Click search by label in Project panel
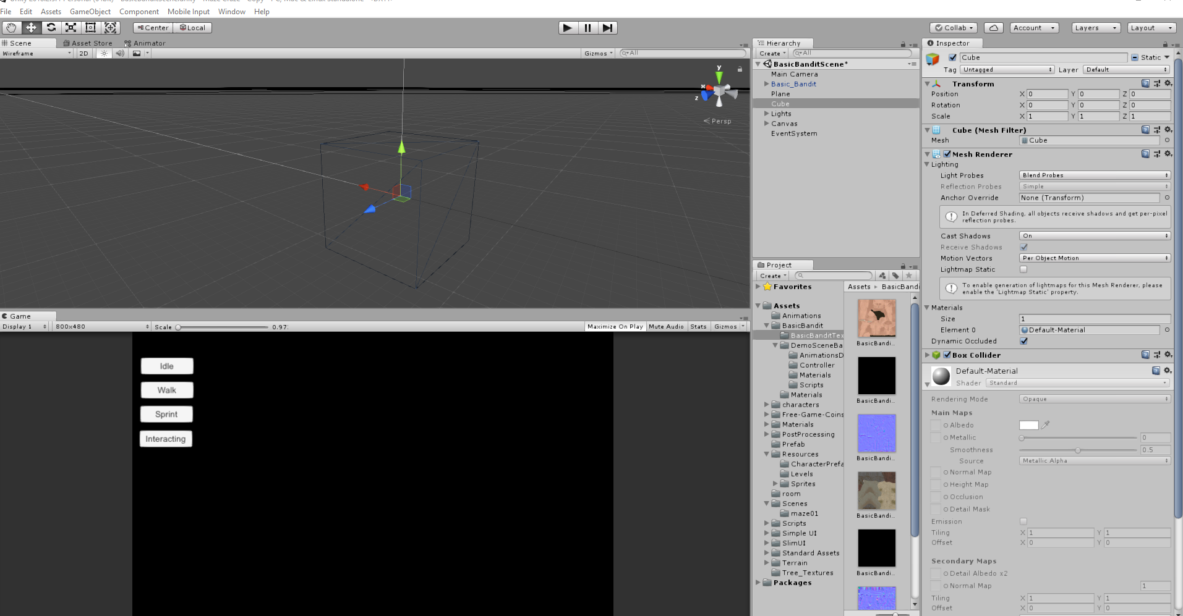This screenshot has height=616, width=1183. pyautogui.click(x=895, y=276)
